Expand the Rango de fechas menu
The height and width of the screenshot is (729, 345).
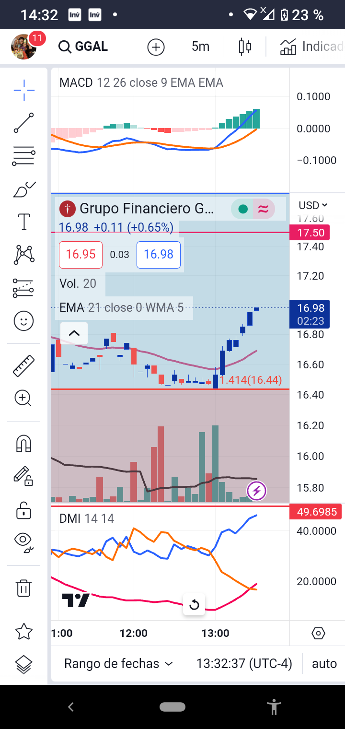(x=118, y=664)
